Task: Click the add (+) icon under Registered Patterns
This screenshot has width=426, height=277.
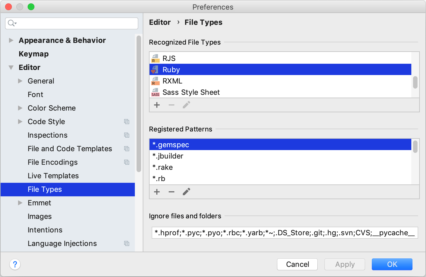Action: [157, 192]
